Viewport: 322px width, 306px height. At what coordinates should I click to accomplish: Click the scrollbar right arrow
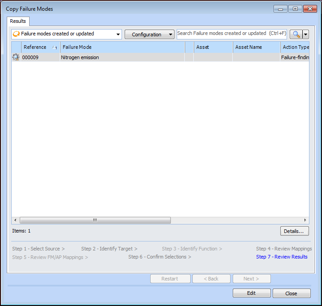[305, 220]
